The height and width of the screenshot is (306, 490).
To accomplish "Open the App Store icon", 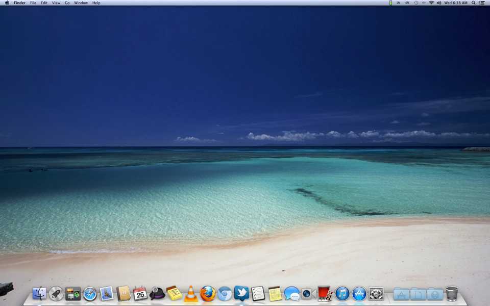I will (359, 294).
